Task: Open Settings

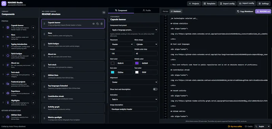Action: 264,3
